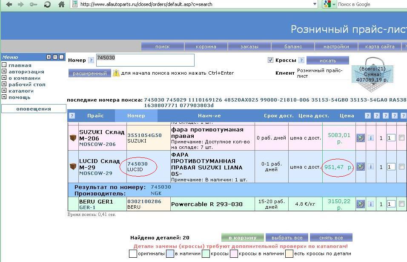
Task: Tick checkbox for SUZUKI 3551054G50 row
Action: tap(401, 138)
